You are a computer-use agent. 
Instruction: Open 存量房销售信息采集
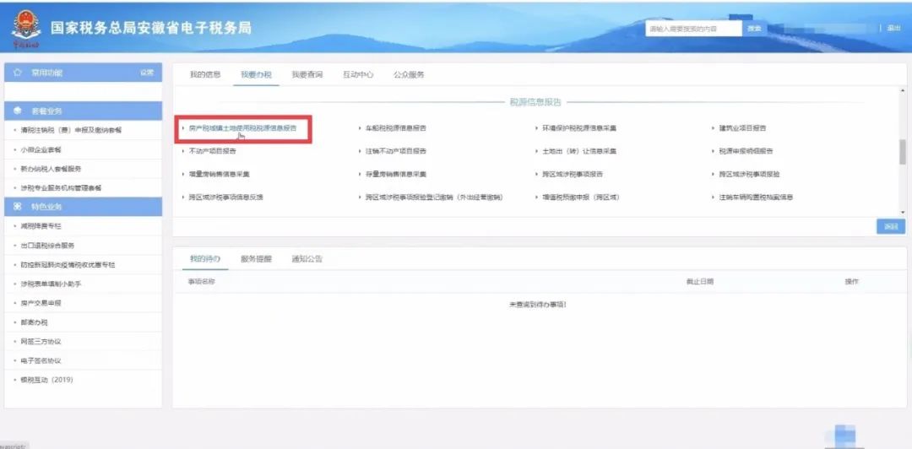point(395,174)
